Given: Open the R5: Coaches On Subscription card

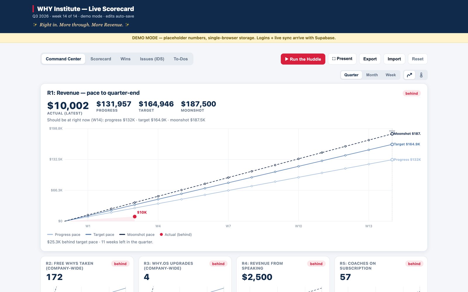Looking at the screenshot, I should pos(381,274).
